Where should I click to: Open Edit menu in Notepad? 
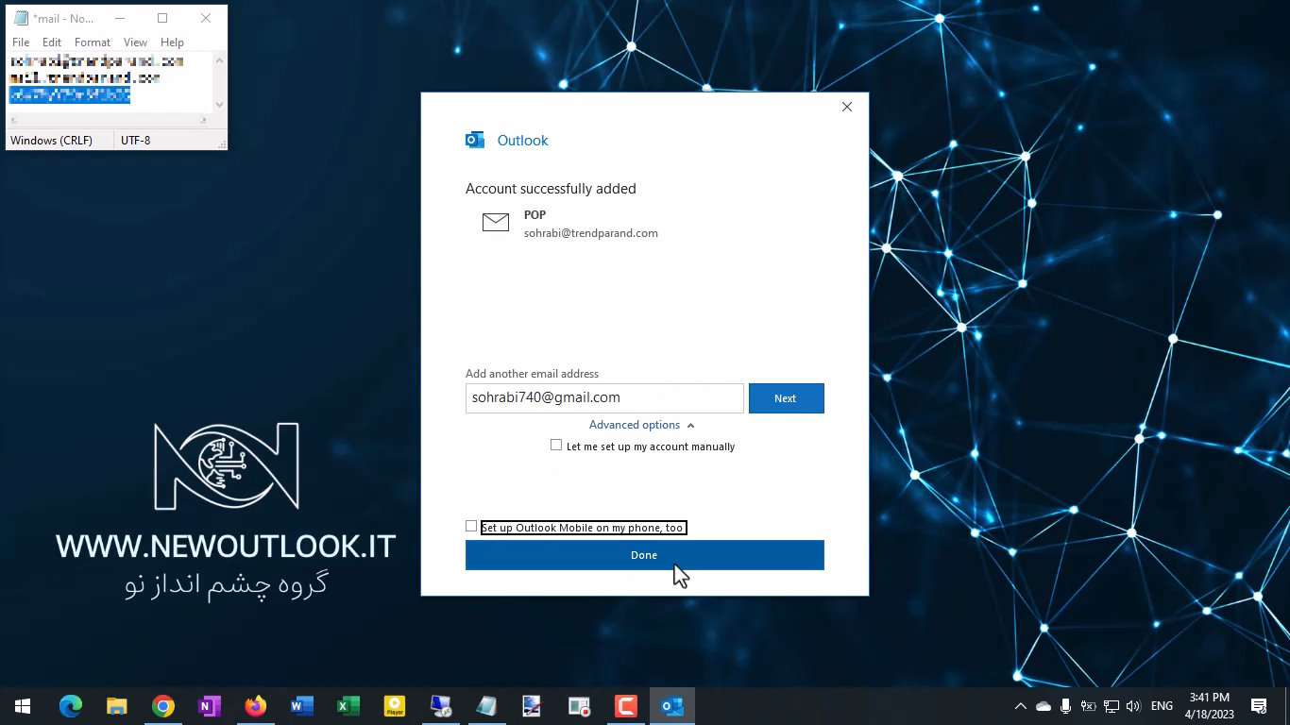click(x=52, y=42)
